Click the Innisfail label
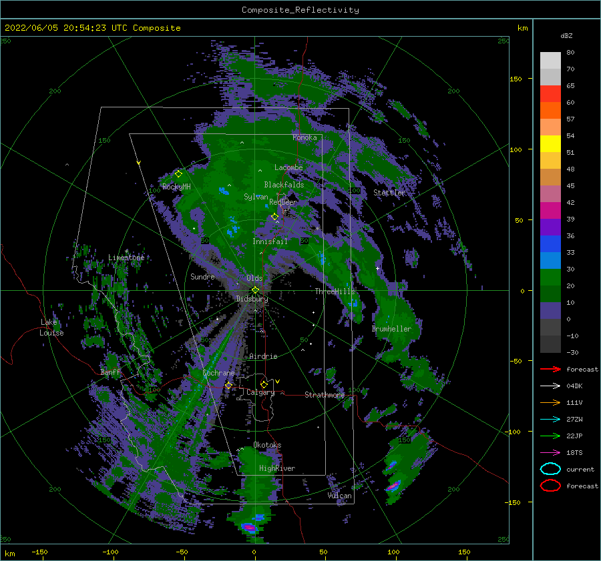Image resolution: width=601 pixels, height=561 pixels. 270,241
